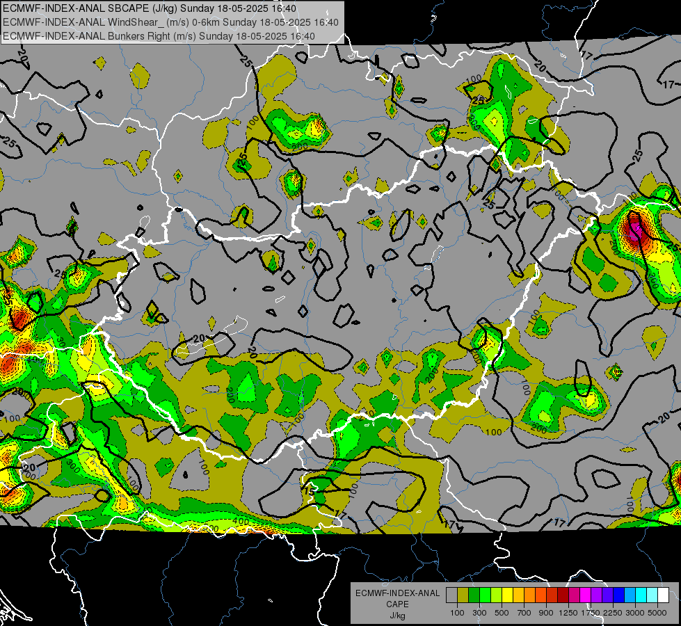Click the 3000 legend scale value
This screenshot has width=681, height=626.
635,613
